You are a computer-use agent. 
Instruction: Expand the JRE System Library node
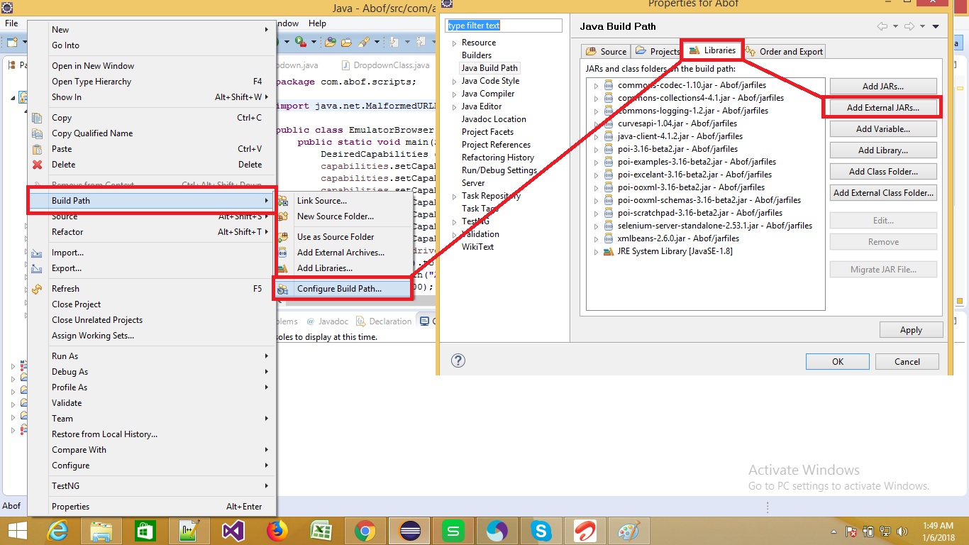click(597, 251)
